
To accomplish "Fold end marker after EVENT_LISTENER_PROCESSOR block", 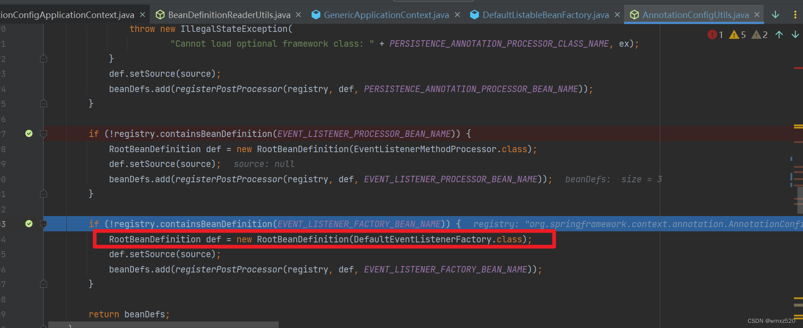I will point(44,194).
